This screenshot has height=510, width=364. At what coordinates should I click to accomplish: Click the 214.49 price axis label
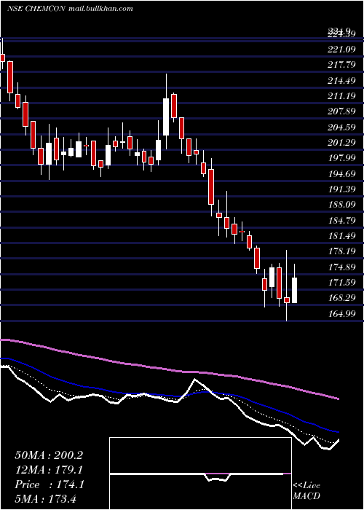341,80
